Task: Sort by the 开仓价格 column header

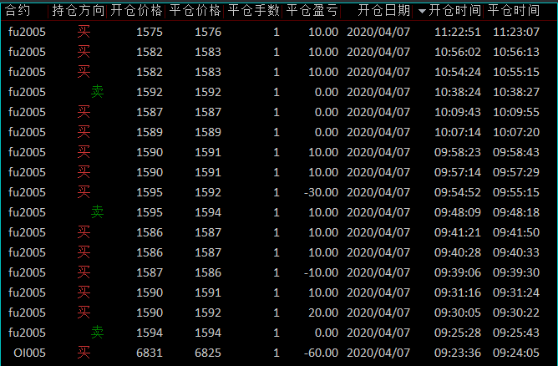Action: coord(136,11)
